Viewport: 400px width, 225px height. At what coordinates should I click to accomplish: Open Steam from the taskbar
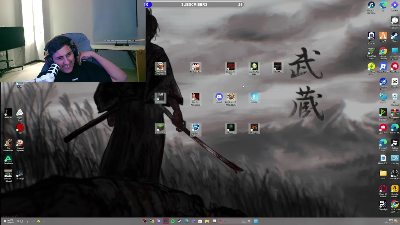(179, 221)
